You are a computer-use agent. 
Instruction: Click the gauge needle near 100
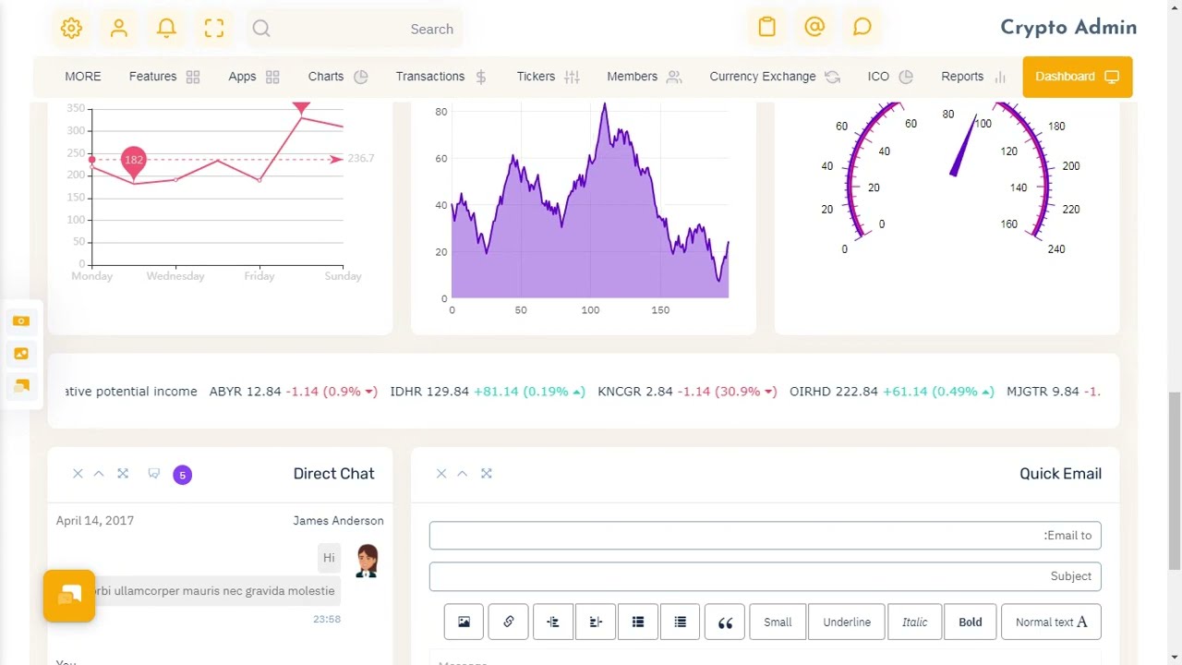coord(963,146)
